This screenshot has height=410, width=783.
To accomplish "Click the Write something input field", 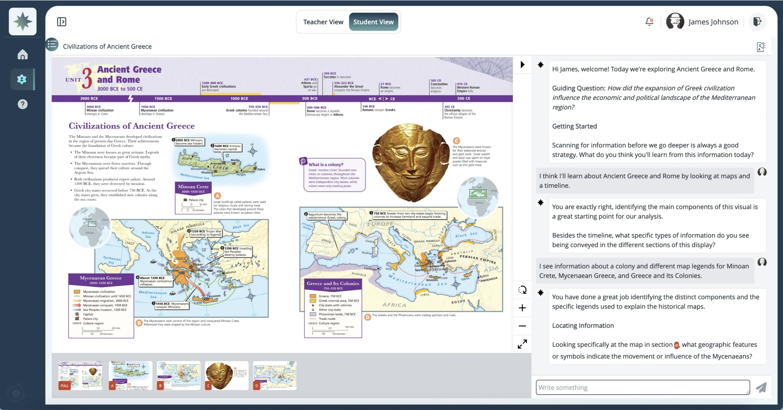I will [x=643, y=387].
